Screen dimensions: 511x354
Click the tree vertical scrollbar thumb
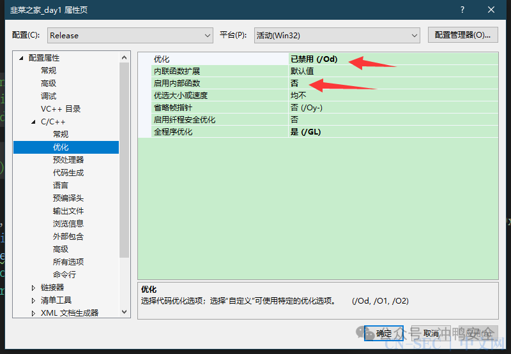tap(124, 160)
